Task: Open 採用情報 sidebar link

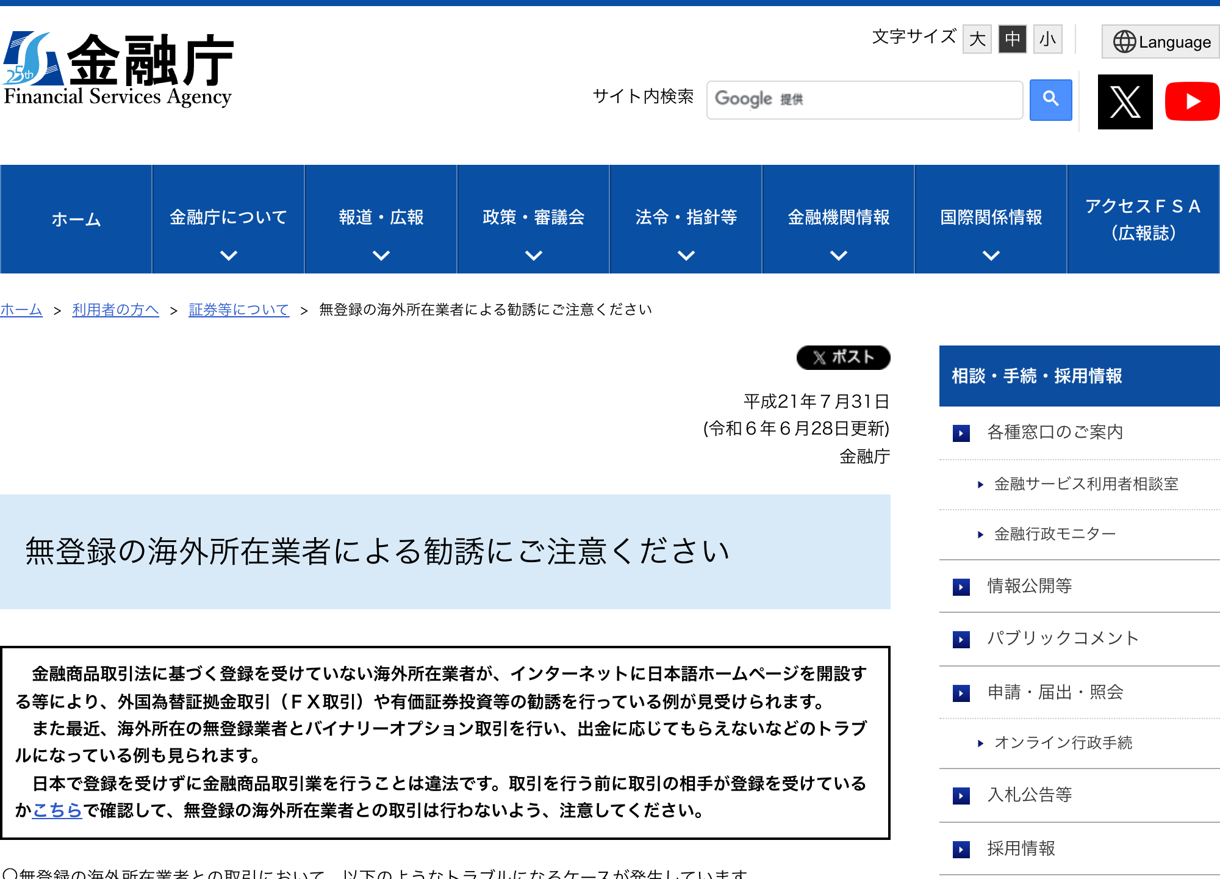Action: (x=1021, y=848)
